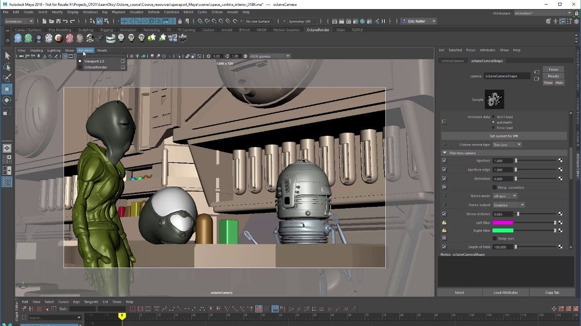Click the first TP light bulb shelf icon
This screenshot has height=326, width=581.
[x=131, y=38]
